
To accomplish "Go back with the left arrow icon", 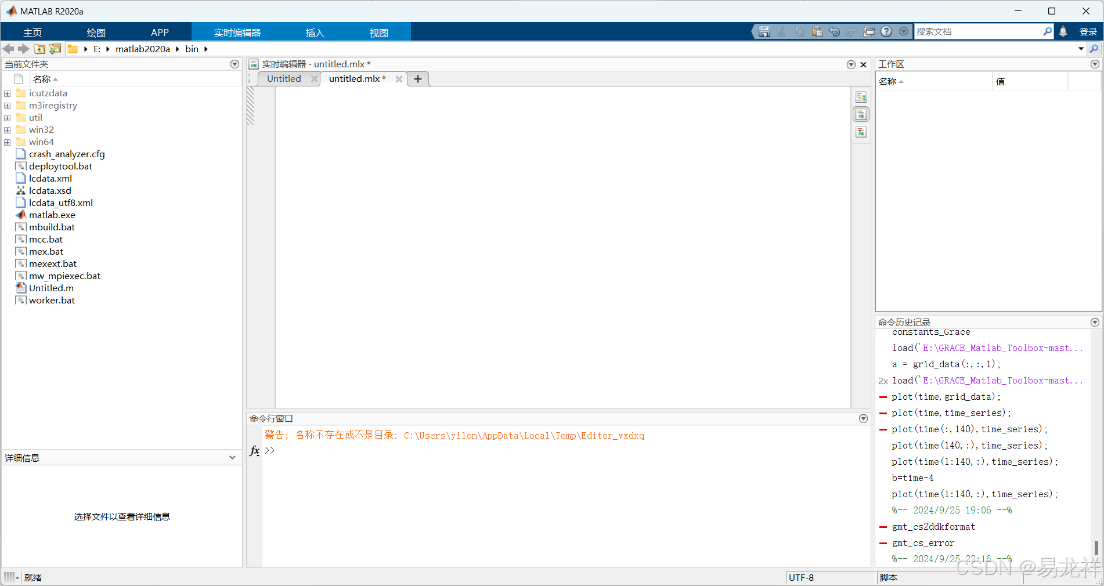I will (x=8, y=49).
